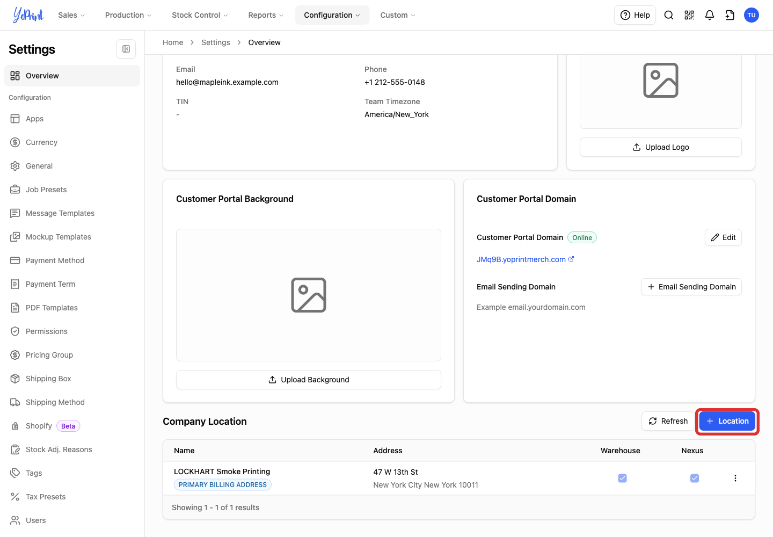This screenshot has height=537, width=773.
Task: Add an Email Sending Domain
Action: [x=691, y=287]
